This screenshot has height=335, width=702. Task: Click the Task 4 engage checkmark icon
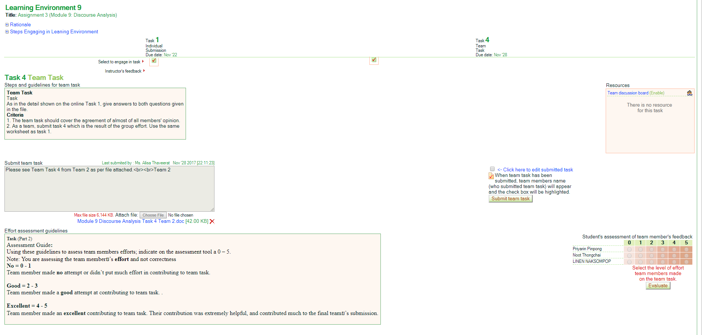(x=374, y=60)
